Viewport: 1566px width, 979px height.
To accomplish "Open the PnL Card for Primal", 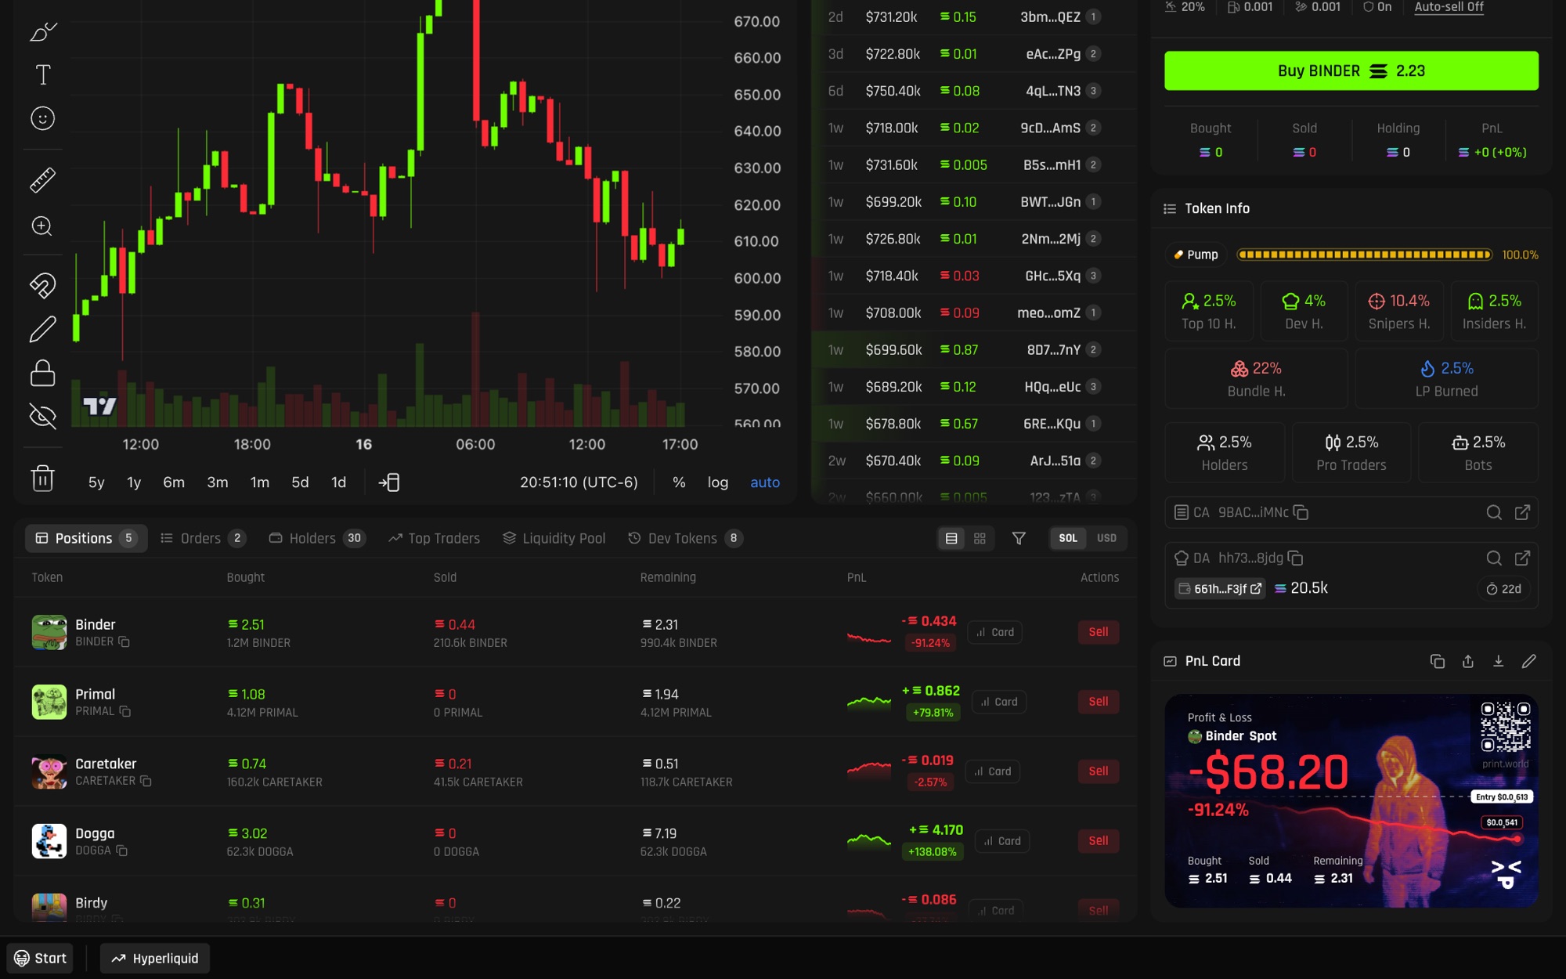I will coord(999,702).
